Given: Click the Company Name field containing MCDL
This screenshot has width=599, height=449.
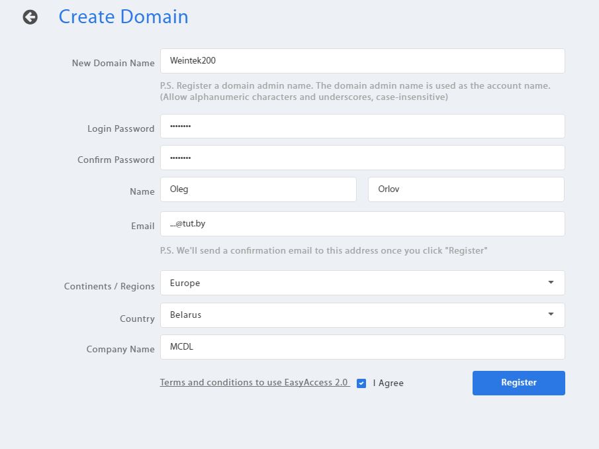Looking at the screenshot, I should coord(362,347).
